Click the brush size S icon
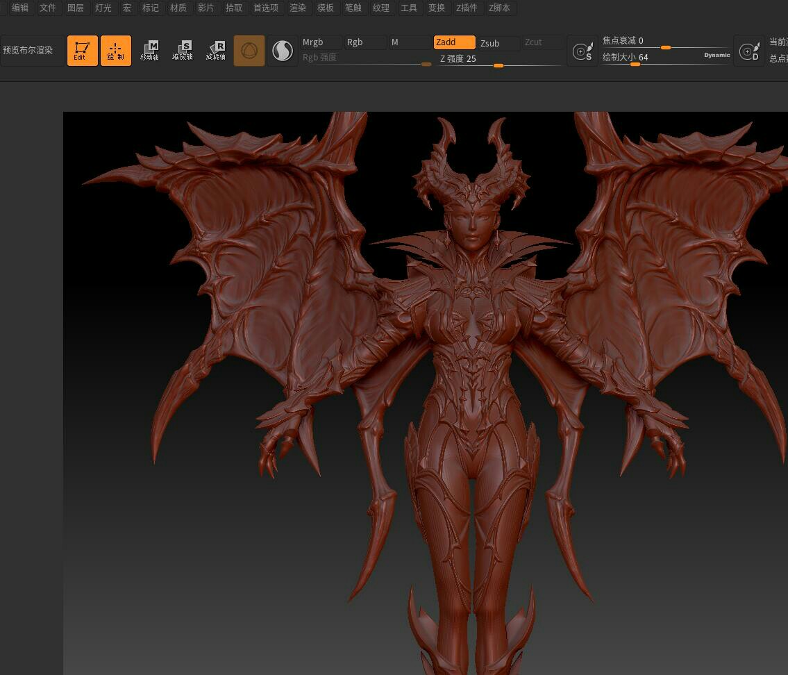Image resolution: width=788 pixels, height=675 pixels. tap(582, 51)
